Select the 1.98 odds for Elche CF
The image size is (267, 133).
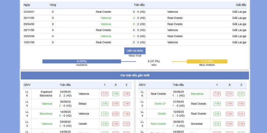point(217,104)
